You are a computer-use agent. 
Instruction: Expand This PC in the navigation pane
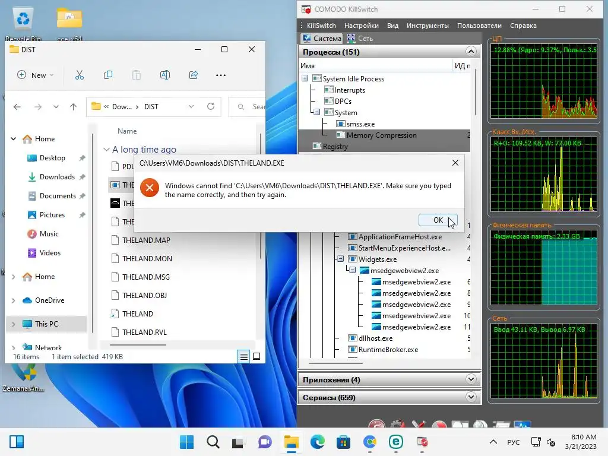tap(14, 324)
